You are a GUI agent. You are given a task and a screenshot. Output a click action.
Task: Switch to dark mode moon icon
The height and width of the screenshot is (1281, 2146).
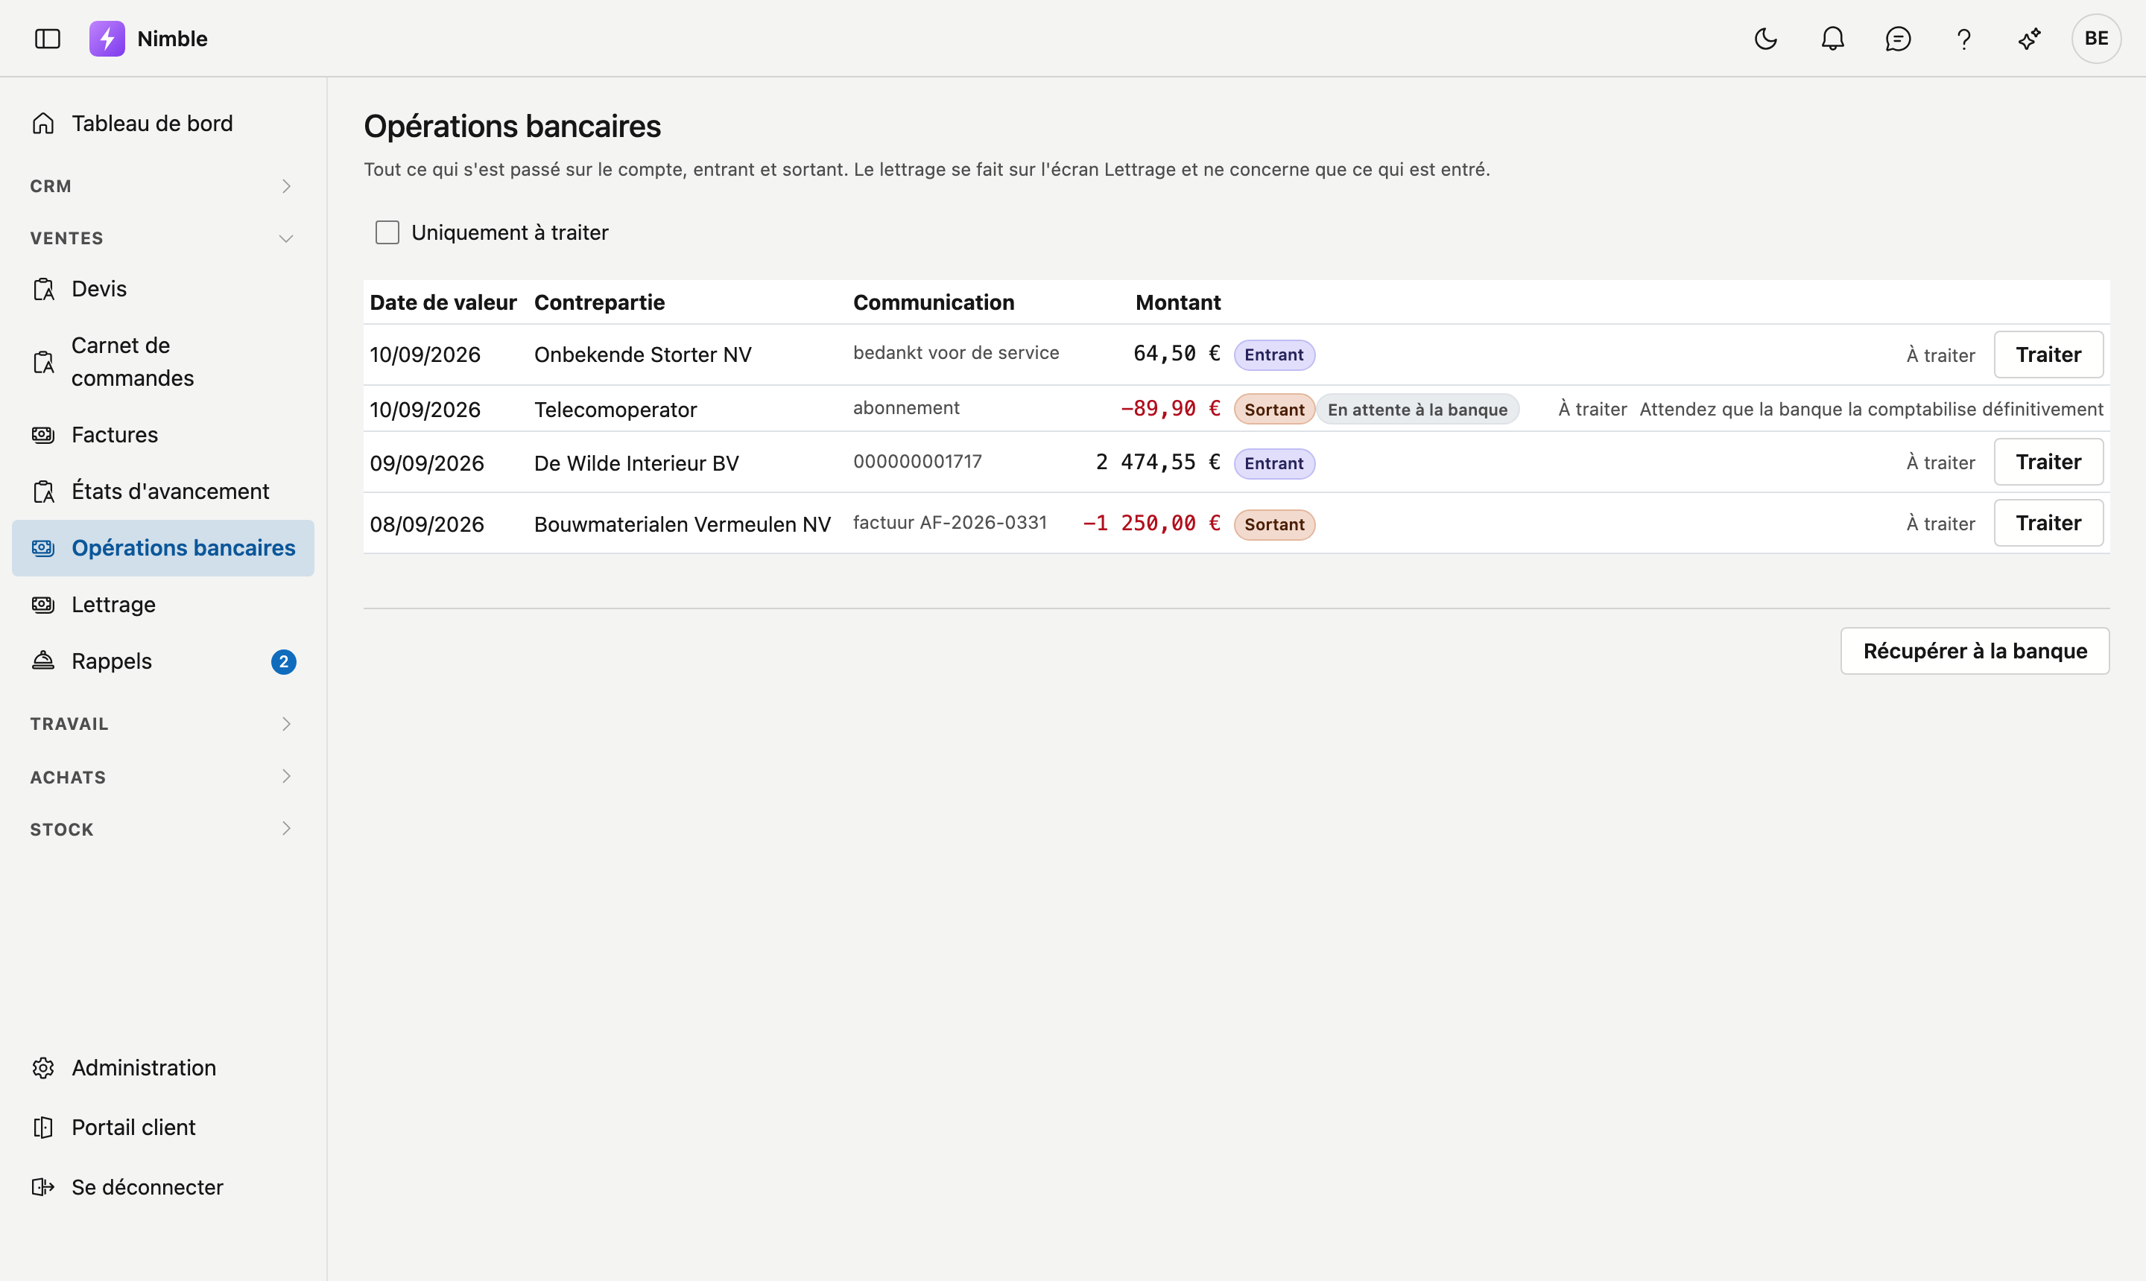pyautogui.click(x=1766, y=39)
